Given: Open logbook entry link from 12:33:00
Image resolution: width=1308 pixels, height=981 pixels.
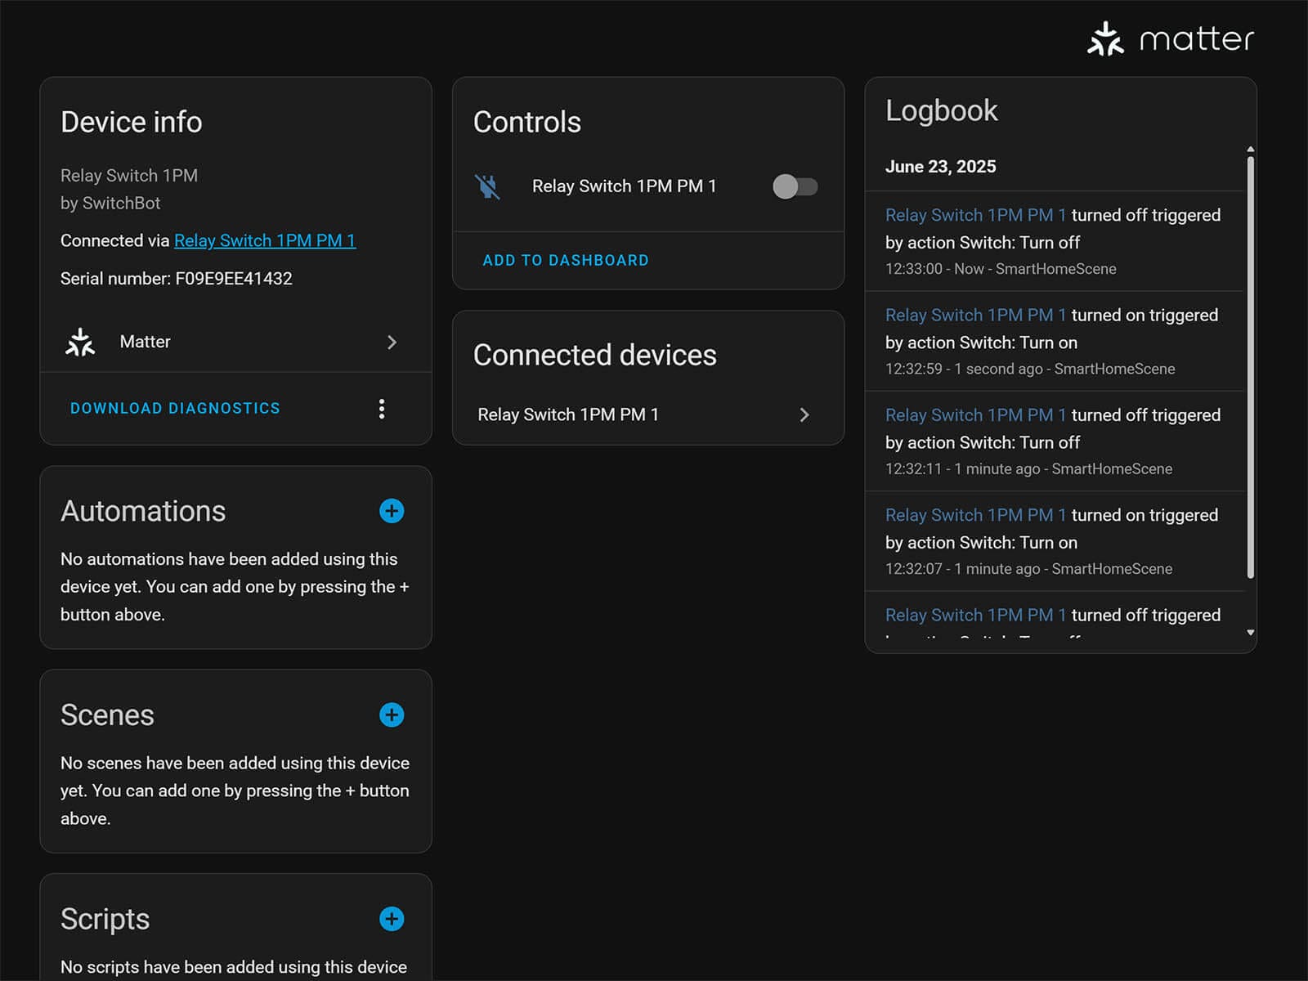Looking at the screenshot, I should pyautogui.click(x=975, y=215).
